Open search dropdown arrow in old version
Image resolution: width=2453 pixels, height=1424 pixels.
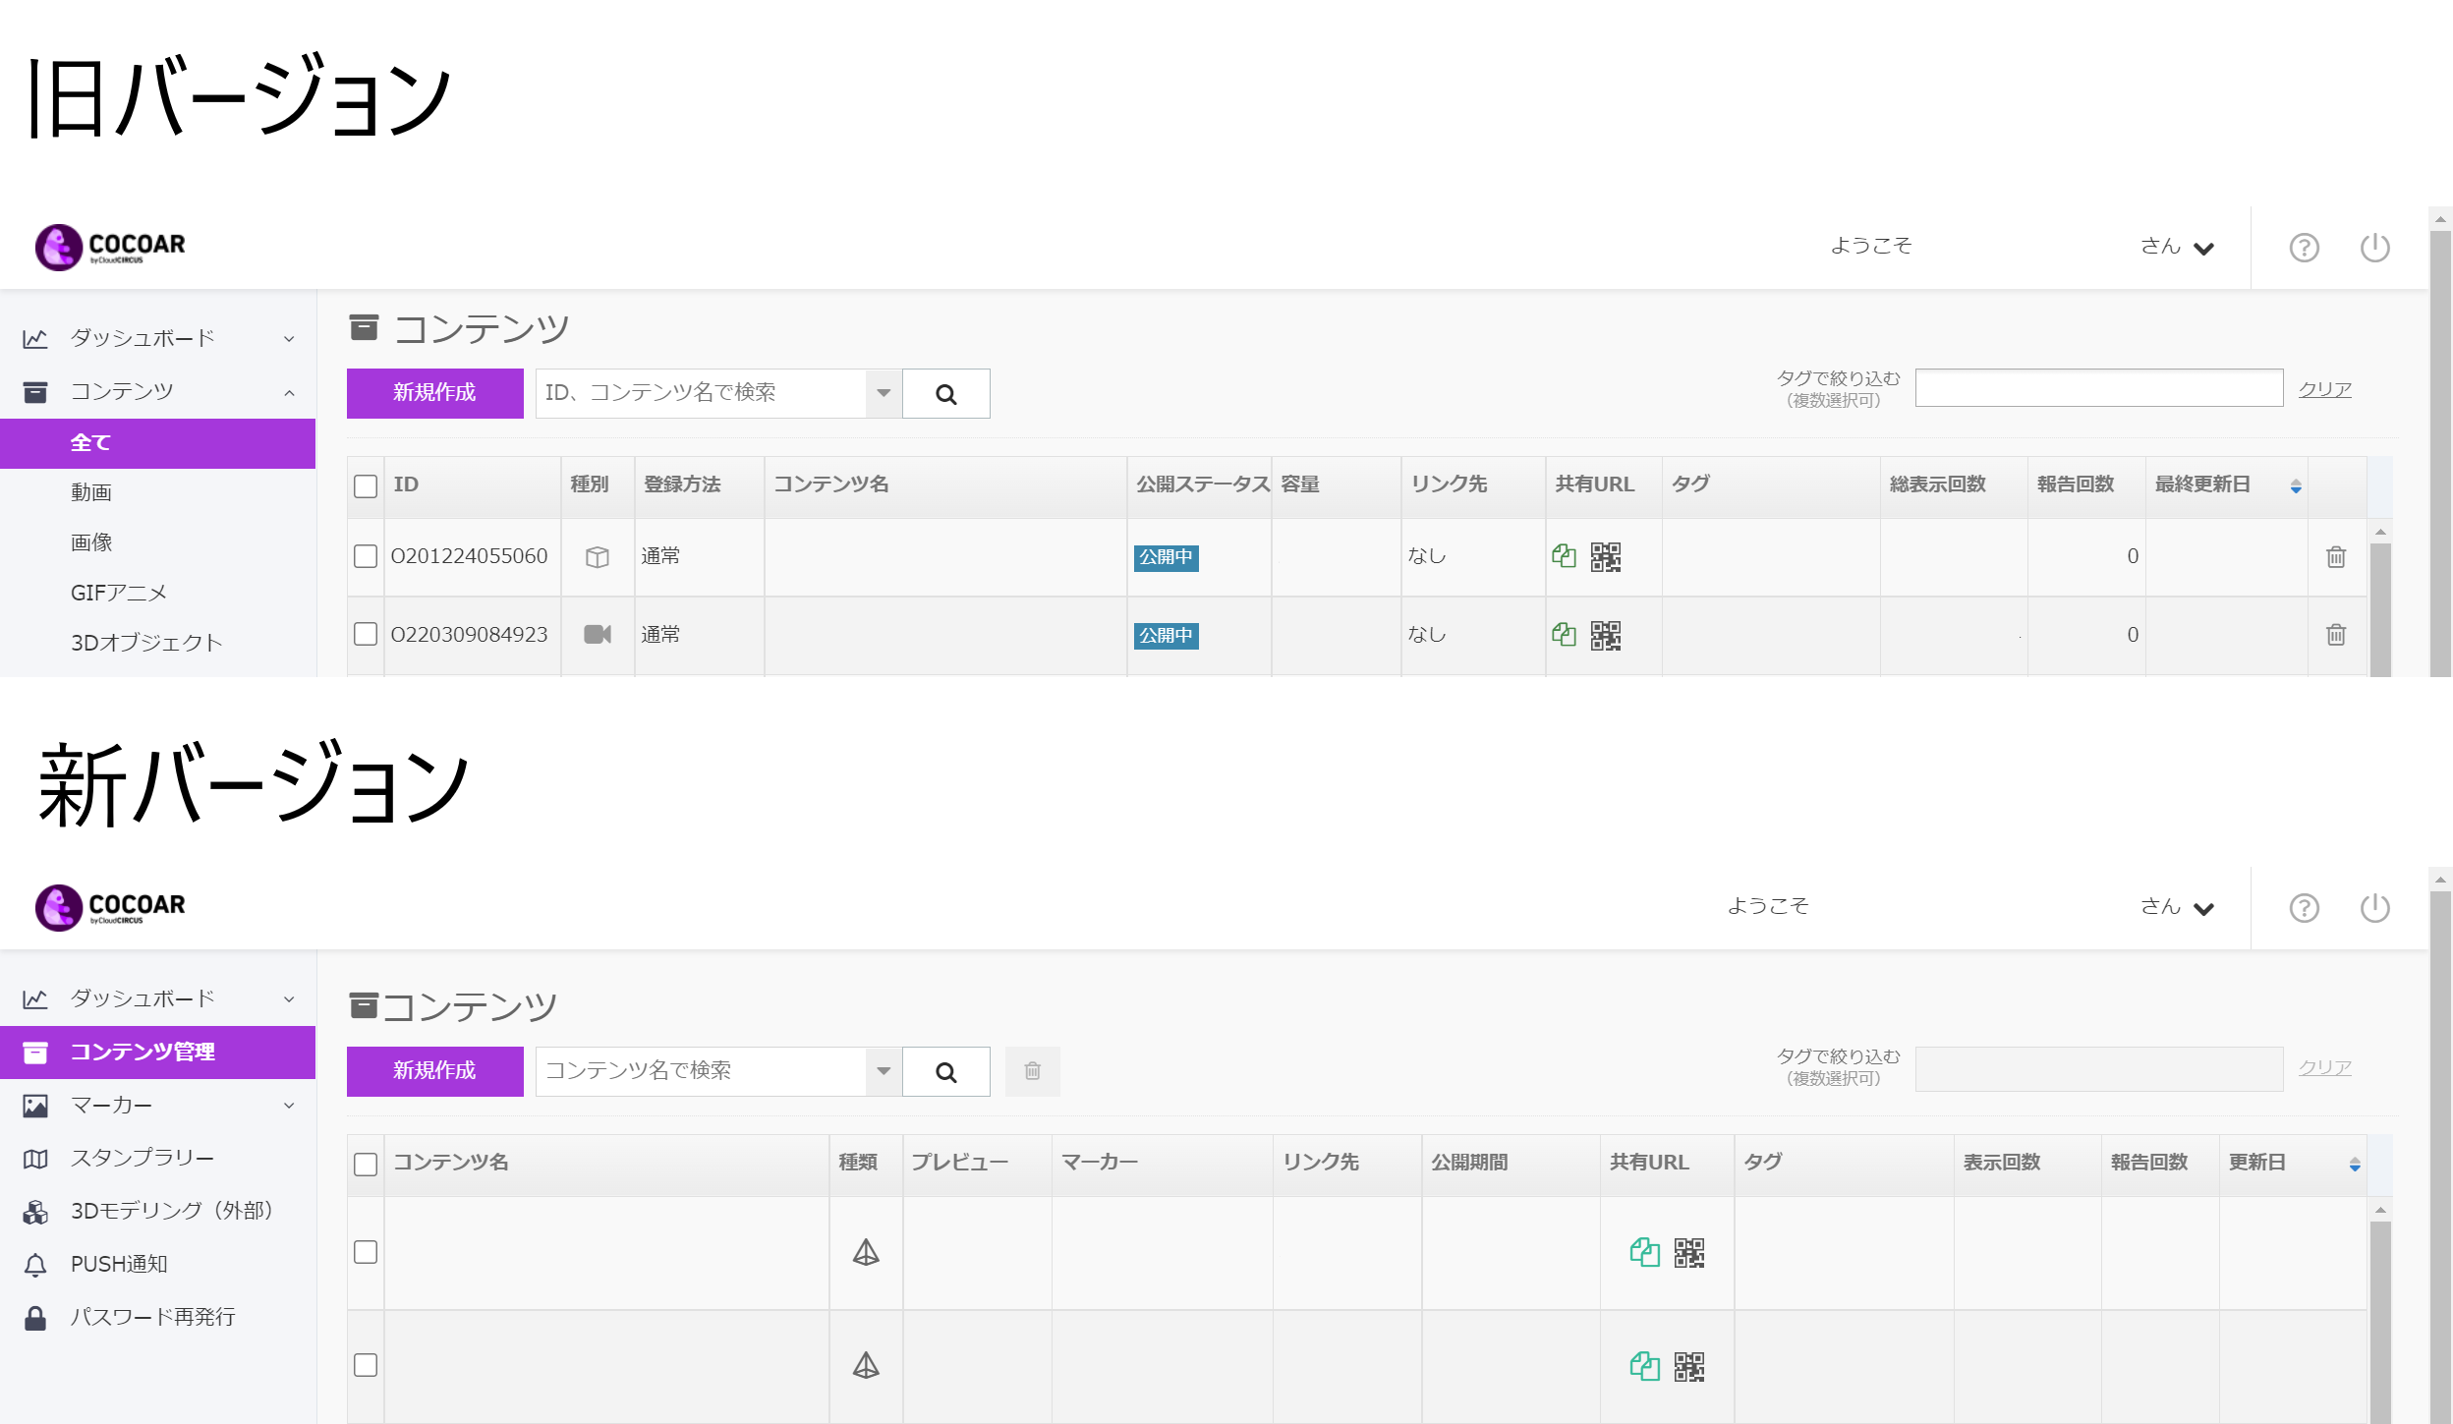click(884, 393)
